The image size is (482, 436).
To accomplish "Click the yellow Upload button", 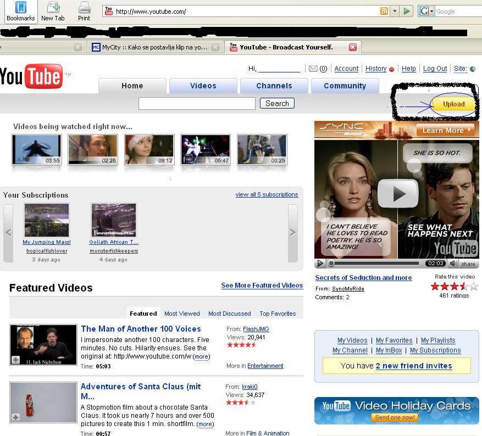I will 453,104.
